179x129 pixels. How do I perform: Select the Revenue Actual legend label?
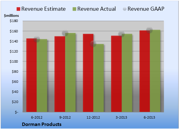point(97,9)
